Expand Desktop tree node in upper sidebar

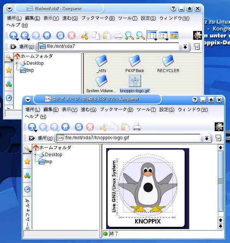tap(17, 63)
